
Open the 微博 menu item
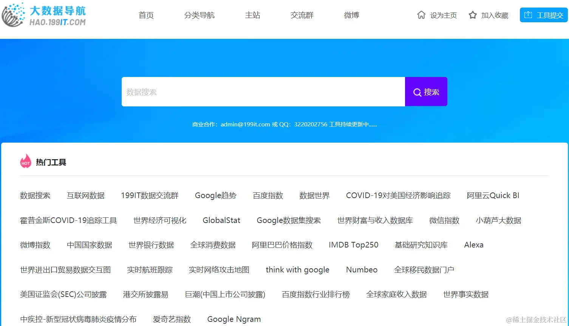[352, 15]
